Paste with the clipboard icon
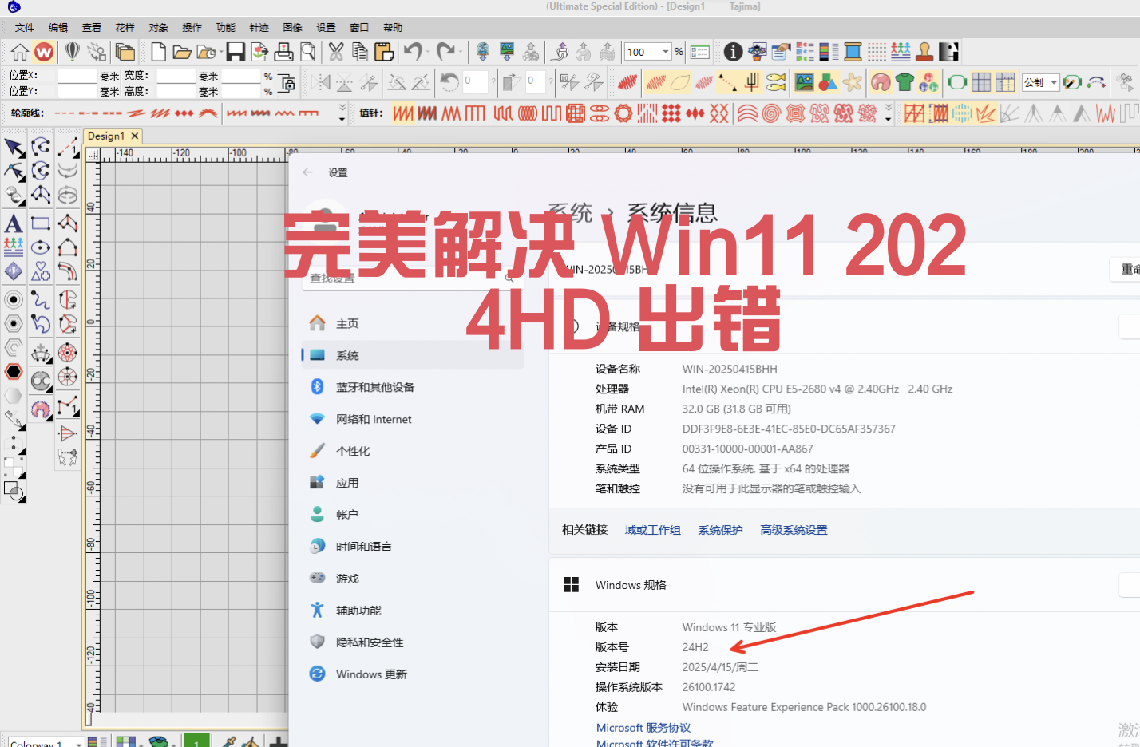The width and height of the screenshot is (1140, 747). click(x=384, y=53)
